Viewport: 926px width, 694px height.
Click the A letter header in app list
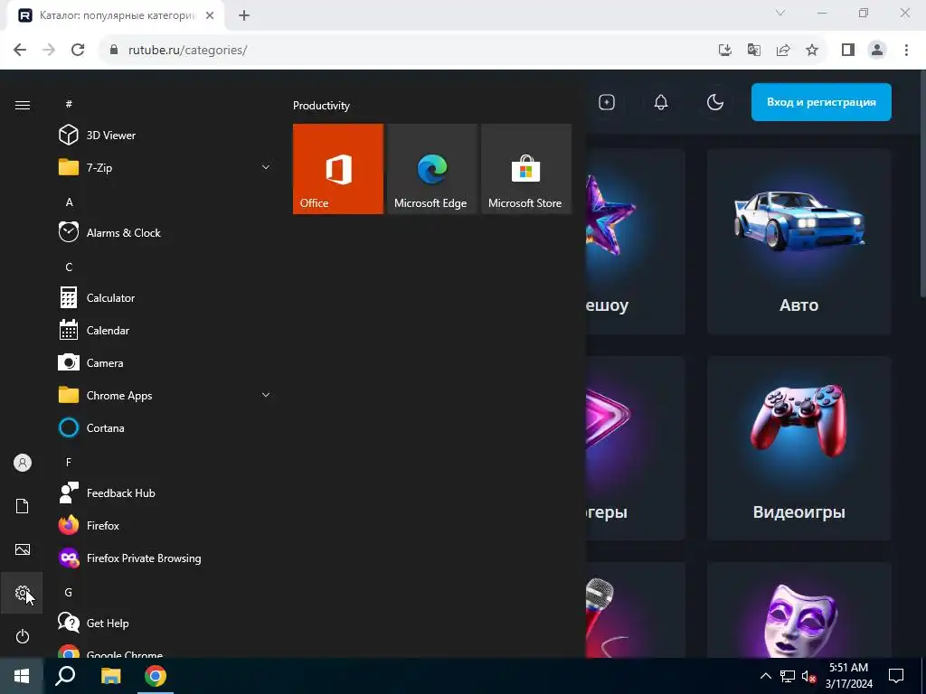coord(69,202)
